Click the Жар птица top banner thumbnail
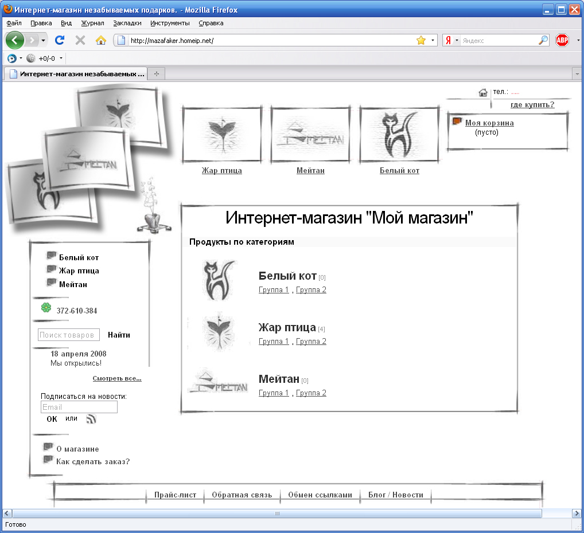Screen dimensions: 584x533 (x=222, y=135)
